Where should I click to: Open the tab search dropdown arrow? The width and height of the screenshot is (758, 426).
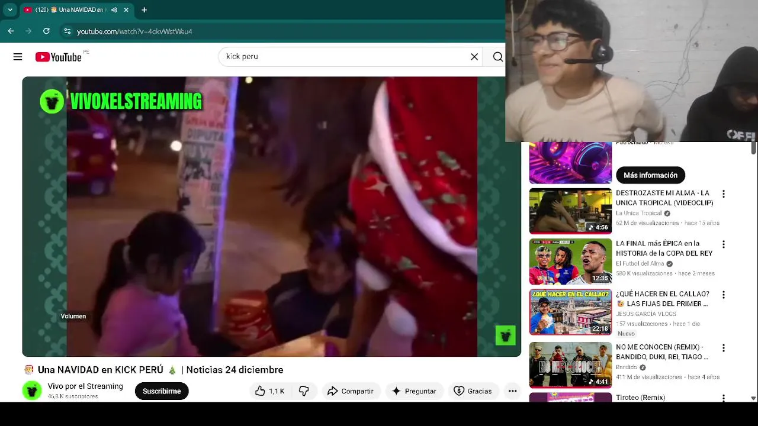click(x=10, y=9)
